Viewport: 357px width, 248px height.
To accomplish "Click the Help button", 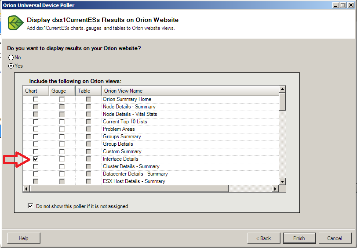I will [x=24, y=238].
